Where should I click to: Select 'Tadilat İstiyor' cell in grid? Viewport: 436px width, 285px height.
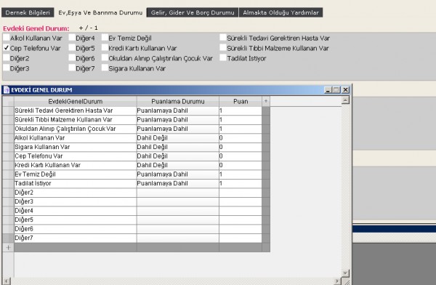point(76,183)
